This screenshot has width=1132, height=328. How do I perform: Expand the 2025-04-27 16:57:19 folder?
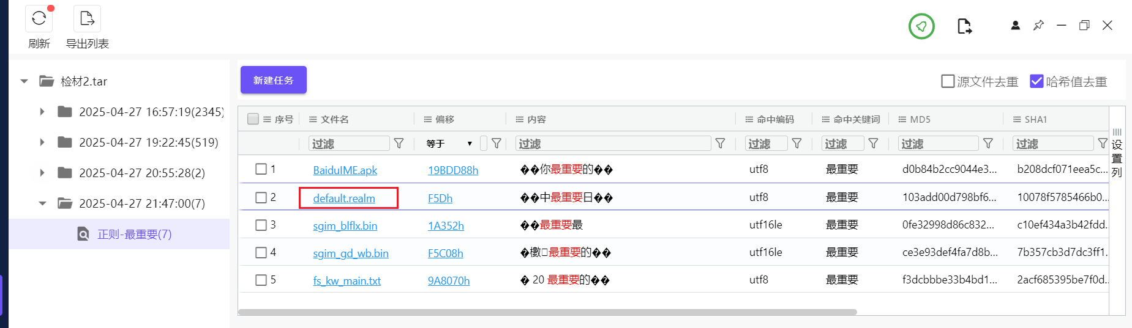click(42, 112)
